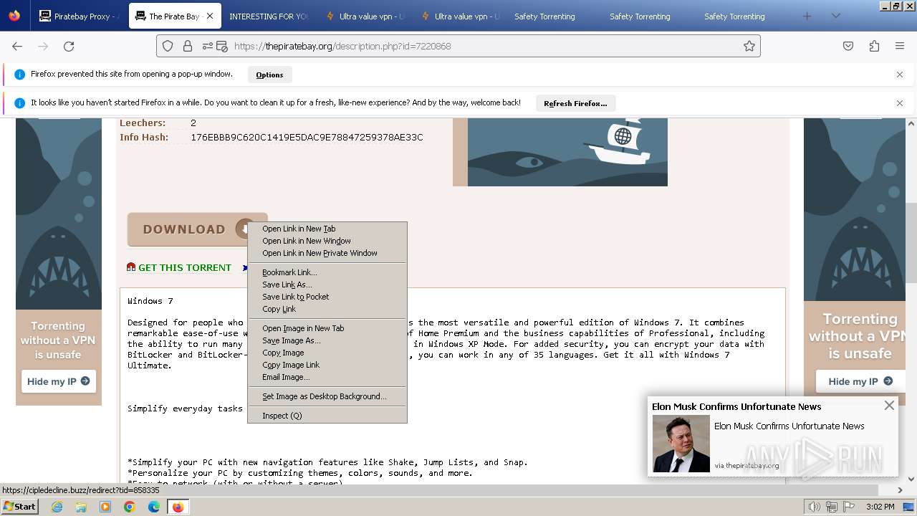The height and width of the screenshot is (516, 917).
Task: Select Set Image as Desktop Background
Action: (x=327, y=396)
